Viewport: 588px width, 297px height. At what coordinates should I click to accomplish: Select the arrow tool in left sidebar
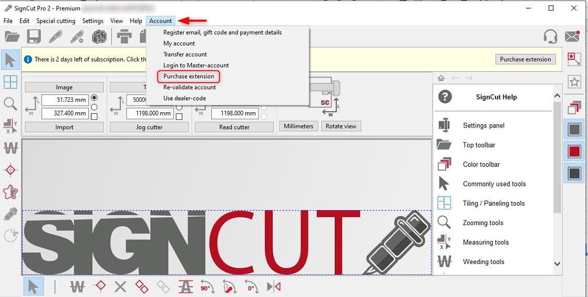pos(11,60)
